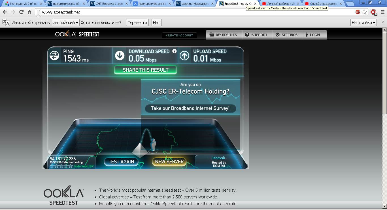The height and width of the screenshot is (210, 387).
Task: Go forward with the browser forward arrow
Action: [x=13, y=12]
